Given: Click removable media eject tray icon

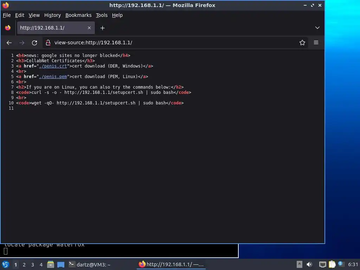Looking at the screenshot, I should coord(300,264).
